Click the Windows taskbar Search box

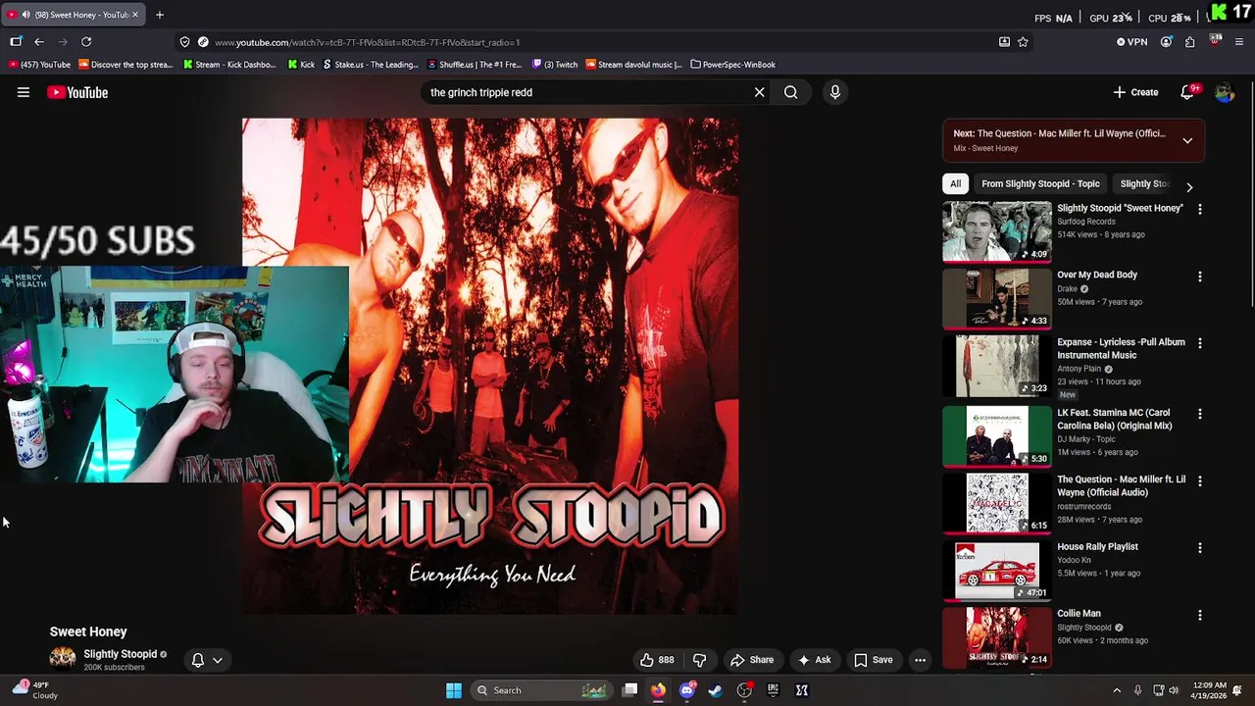(x=542, y=690)
